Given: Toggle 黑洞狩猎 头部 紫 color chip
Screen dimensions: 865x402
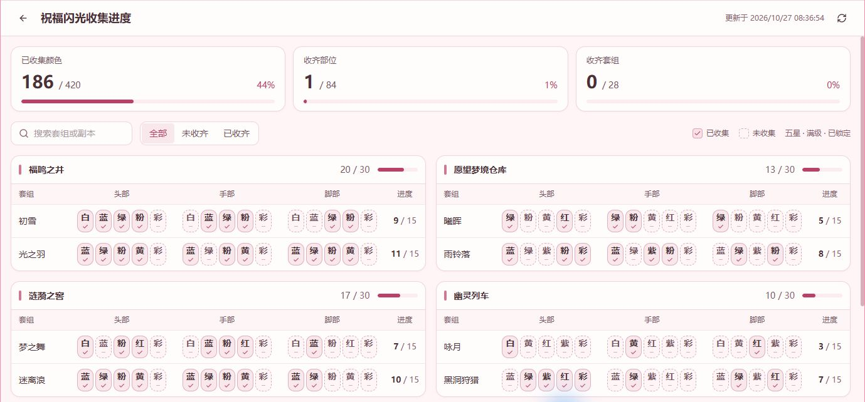Looking at the screenshot, I should click(x=546, y=380).
